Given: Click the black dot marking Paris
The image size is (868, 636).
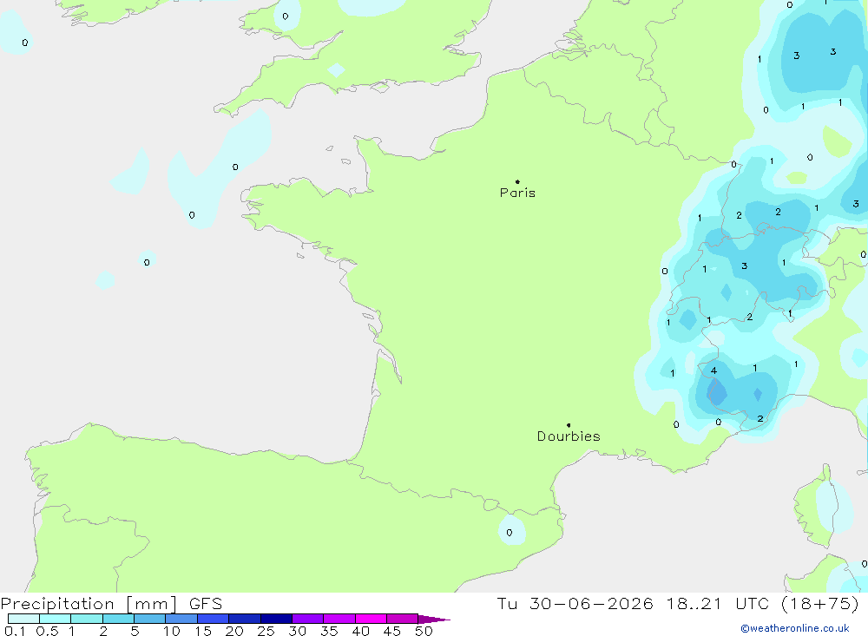Looking at the screenshot, I should (517, 181).
